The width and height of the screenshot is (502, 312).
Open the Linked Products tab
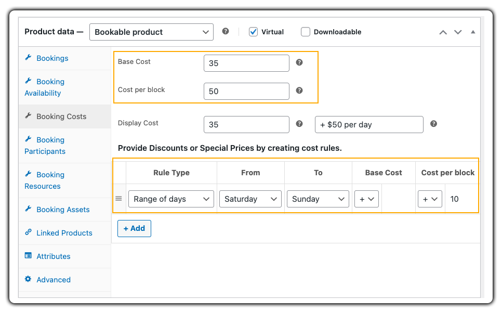(64, 233)
